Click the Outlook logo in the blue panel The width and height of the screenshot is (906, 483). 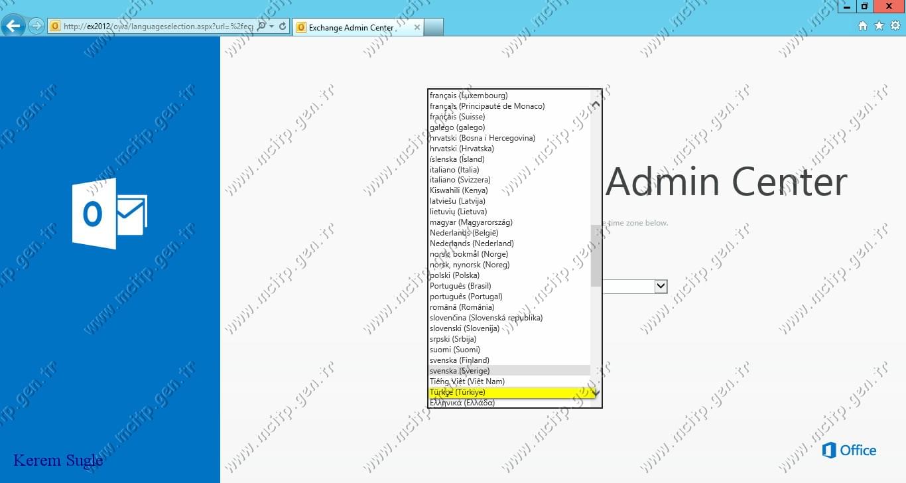pyautogui.click(x=109, y=214)
